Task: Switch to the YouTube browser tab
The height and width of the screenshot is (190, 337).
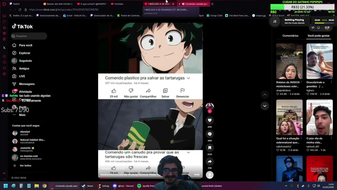Action: click(117, 4)
